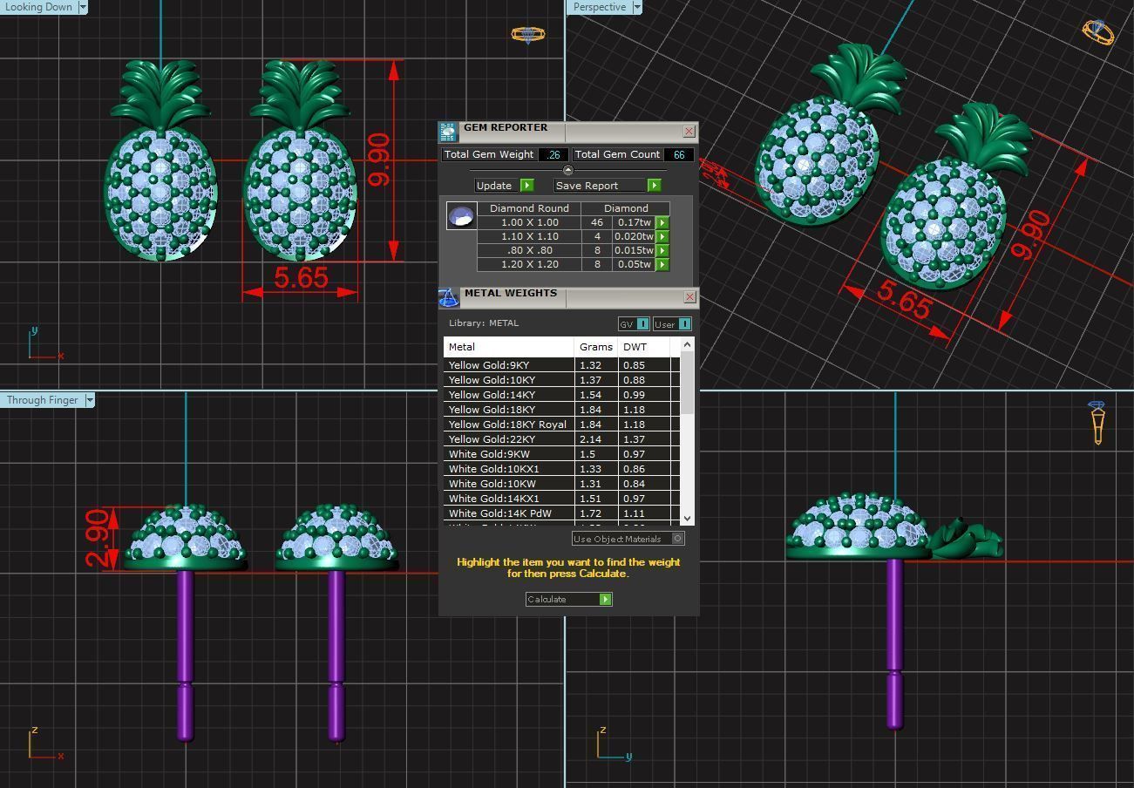The image size is (1134, 788).
Task: Select the White Gold:10KX1 row
Action: [561, 469]
